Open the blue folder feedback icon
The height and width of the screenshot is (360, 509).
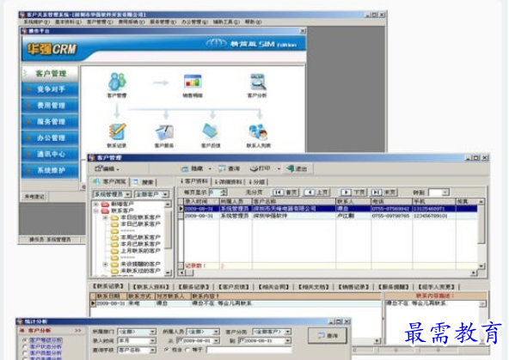(x=211, y=131)
